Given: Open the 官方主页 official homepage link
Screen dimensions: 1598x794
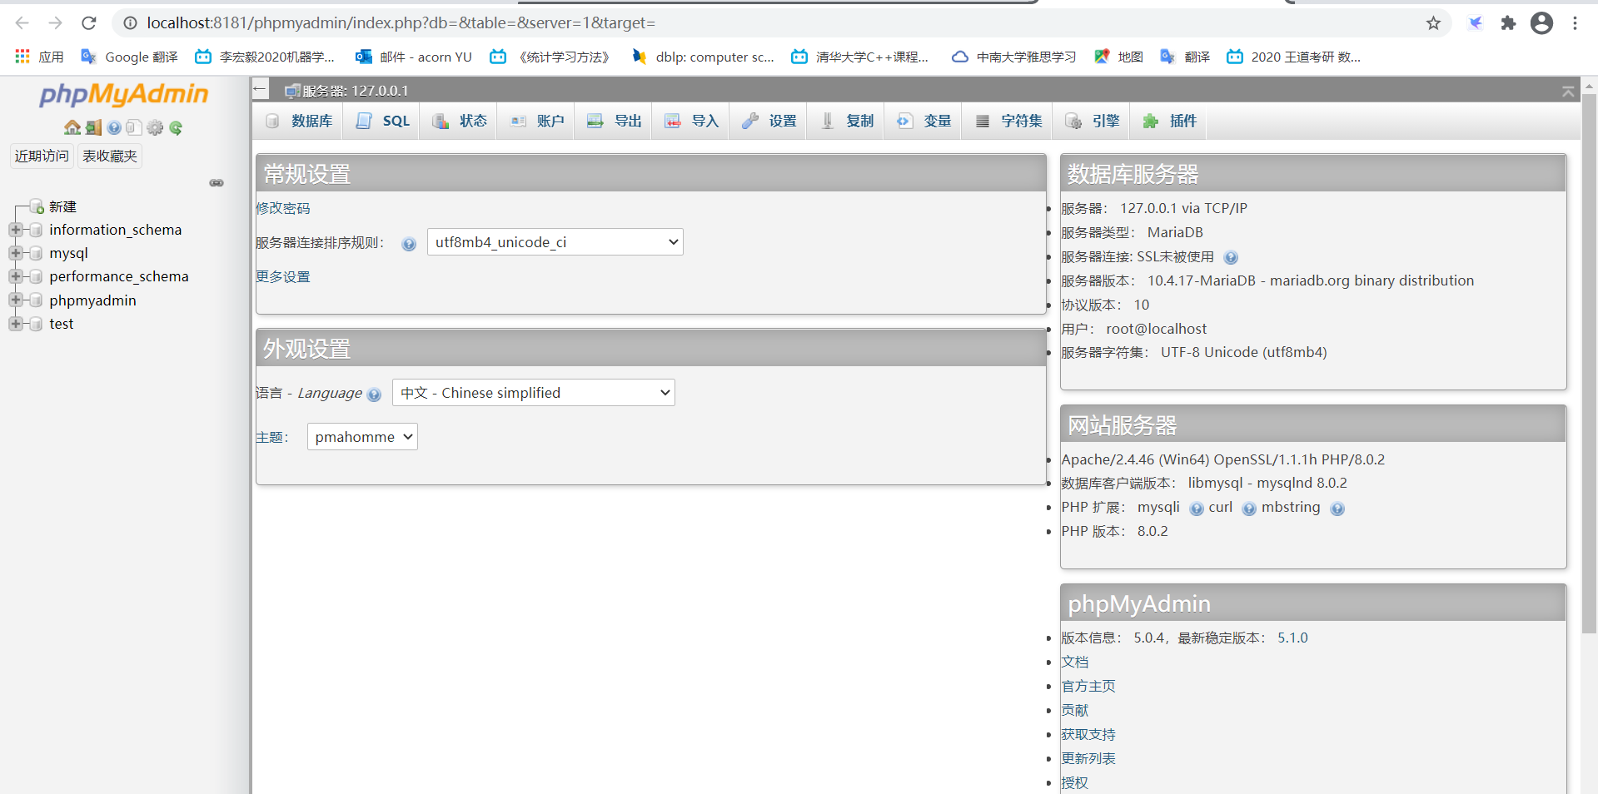Looking at the screenshot, I should pos(1088,686).
